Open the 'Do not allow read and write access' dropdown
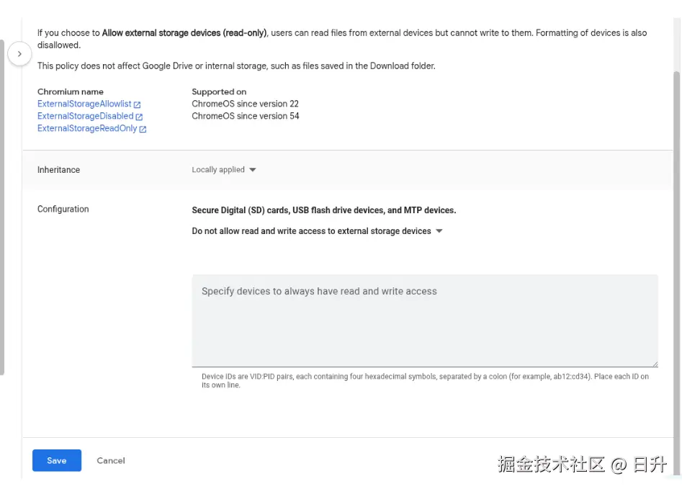Image resolution: width=682 pixels, height=489 pixels. tap(311, 231)
